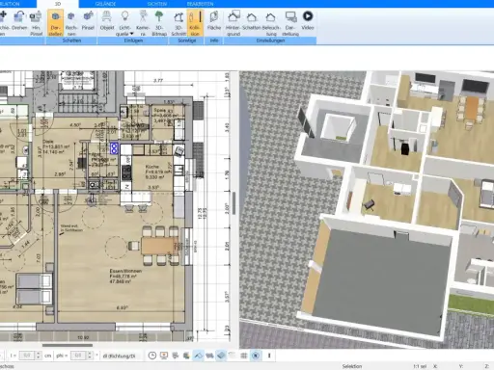The height and width of the screenshot is (370, 494).
Task: Select the Drehen rotate tool
Action: point(19,20)
